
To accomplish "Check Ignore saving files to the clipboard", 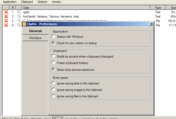I will [53, 96].
